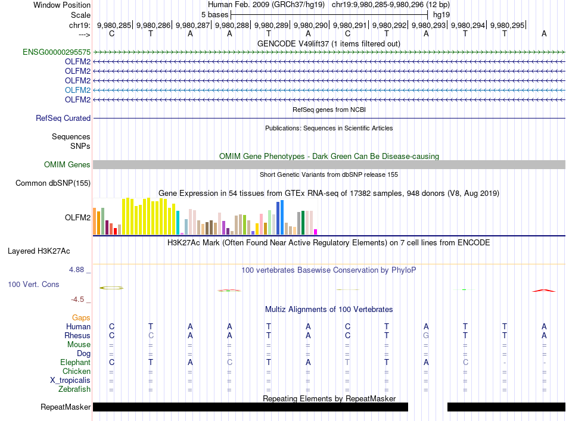Viewport: 566px width, 421px height.
Task: Click Gene Expression in 54 tissues title
Action: click(x=329, y=193)
